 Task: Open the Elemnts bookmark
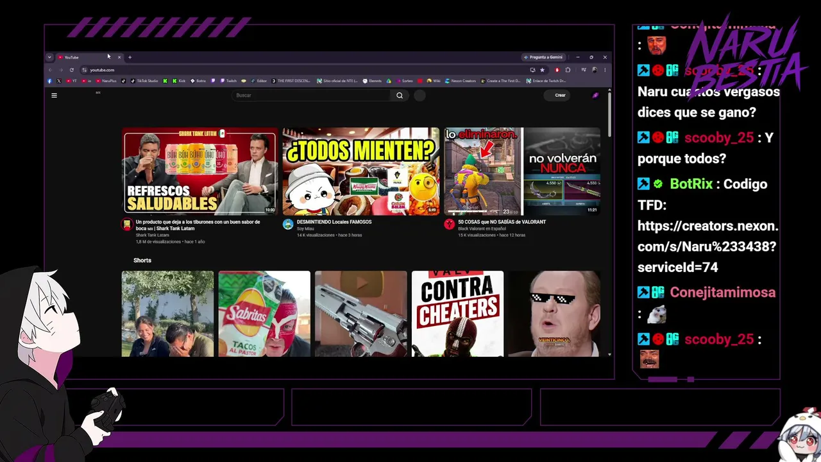pos(372,81)
